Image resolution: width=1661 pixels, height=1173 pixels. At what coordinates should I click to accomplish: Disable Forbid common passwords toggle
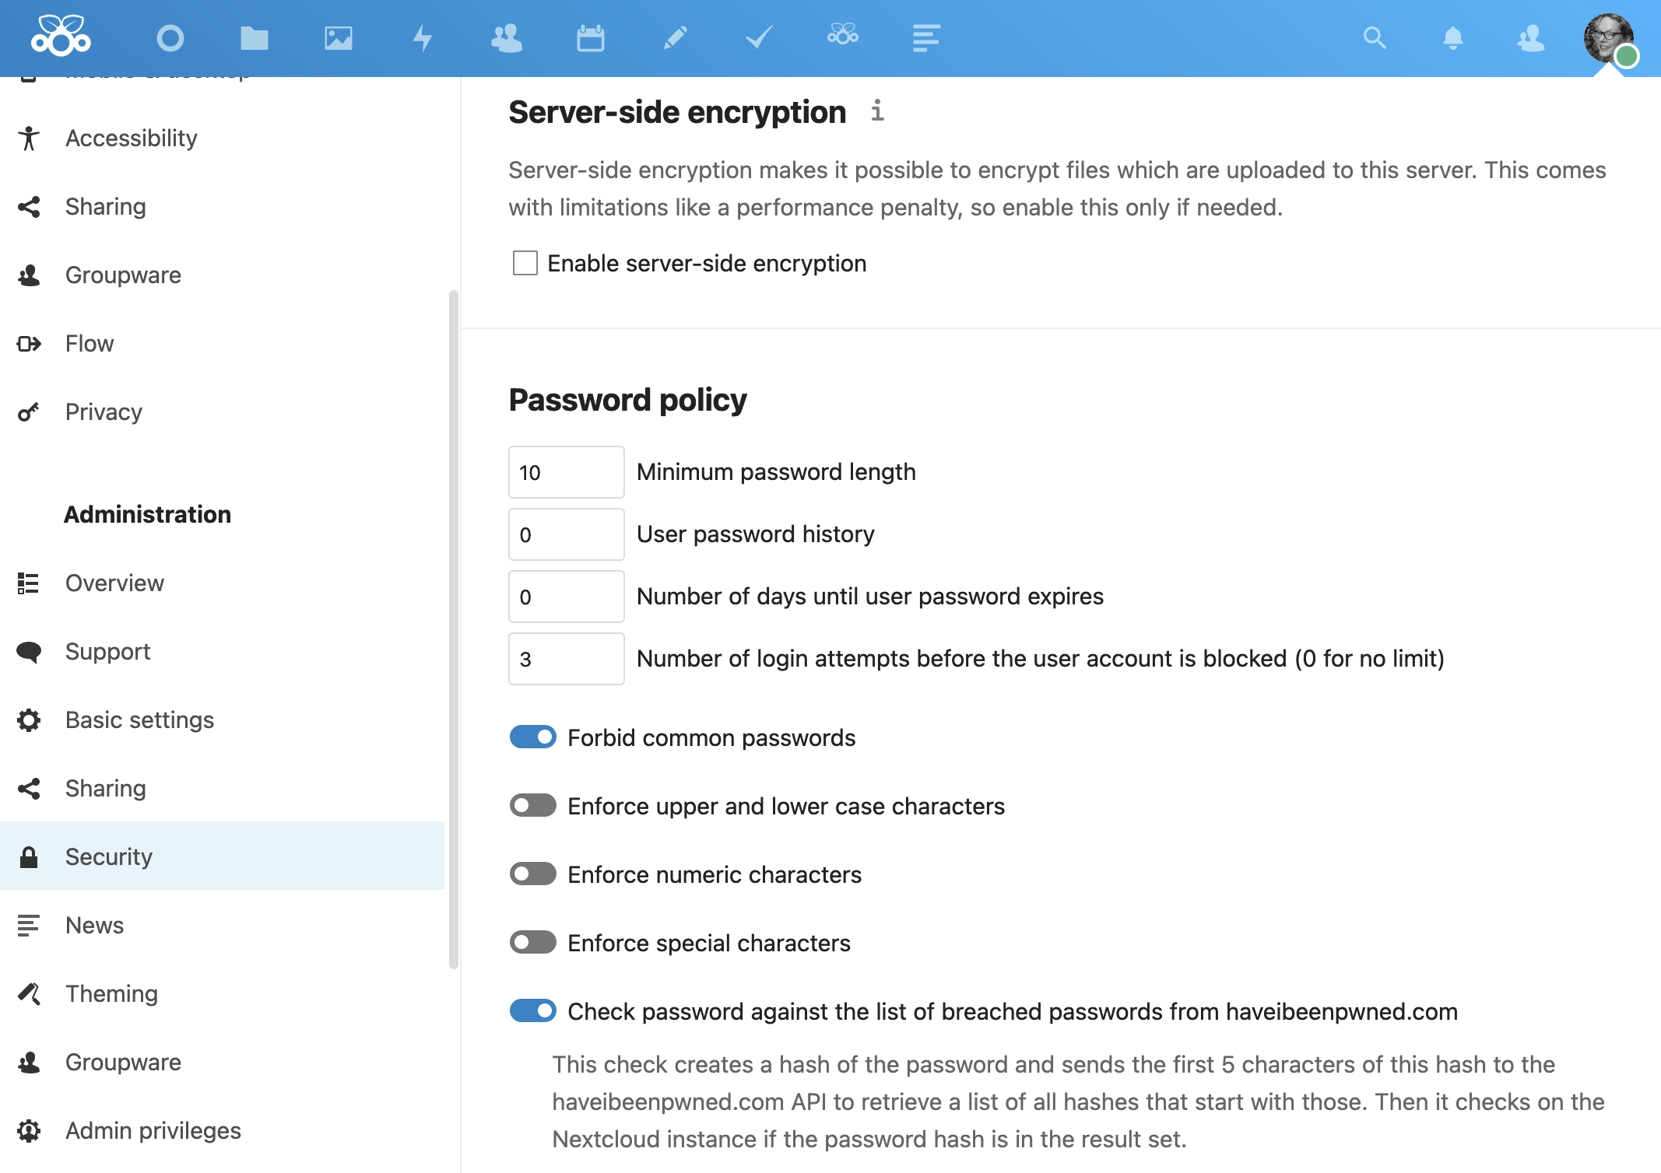(533, 737)
